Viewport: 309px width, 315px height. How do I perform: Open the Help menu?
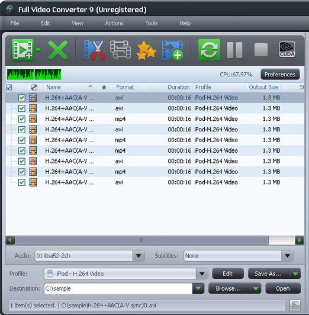(x=185, y=23)
